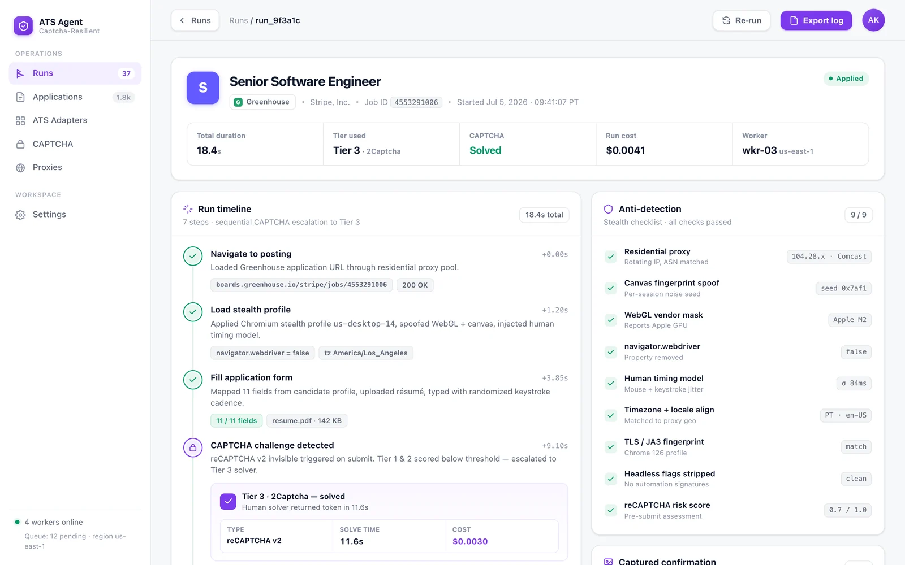This screenshot has width=905, height=565.
Task: Click the reCAPTCHA risk score check mark
Action: [x=611, y=510]
